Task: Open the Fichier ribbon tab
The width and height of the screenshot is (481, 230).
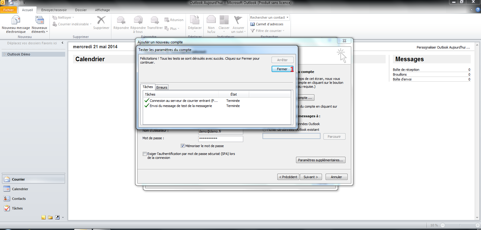Action: tap(8, 10)
